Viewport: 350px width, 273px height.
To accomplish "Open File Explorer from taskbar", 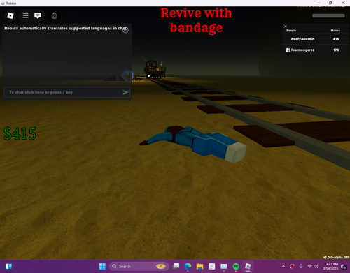I will pos(199,266).
